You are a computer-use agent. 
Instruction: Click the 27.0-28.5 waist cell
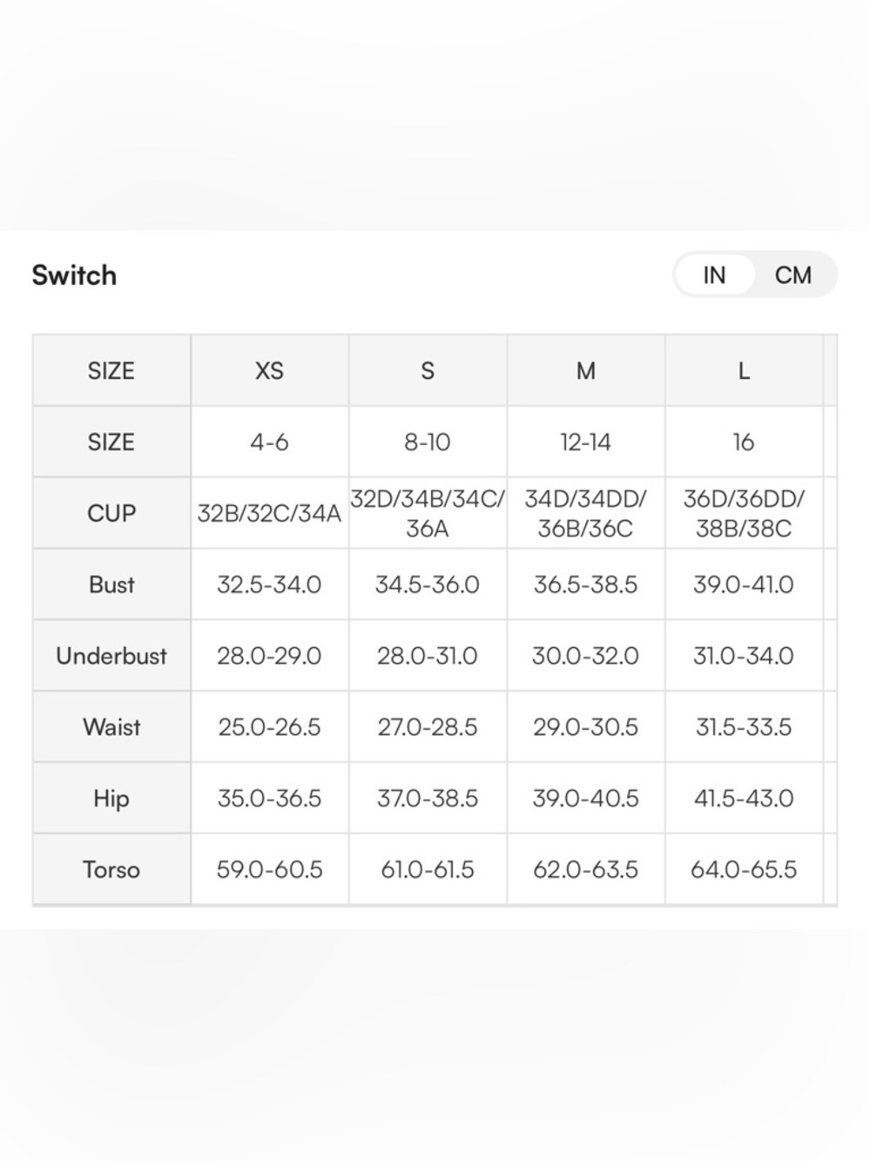428,727
